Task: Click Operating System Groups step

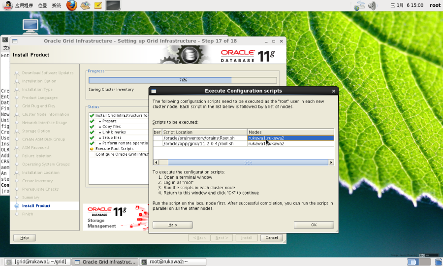Action: (x=46, y=164)
